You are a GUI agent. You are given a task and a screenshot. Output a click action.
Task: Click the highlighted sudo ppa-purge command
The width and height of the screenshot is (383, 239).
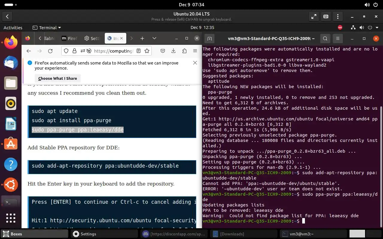point(77,130)
